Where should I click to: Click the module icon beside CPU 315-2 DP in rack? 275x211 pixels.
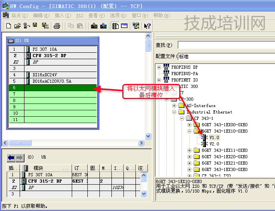pyautogui.click(x=28, y=56)
